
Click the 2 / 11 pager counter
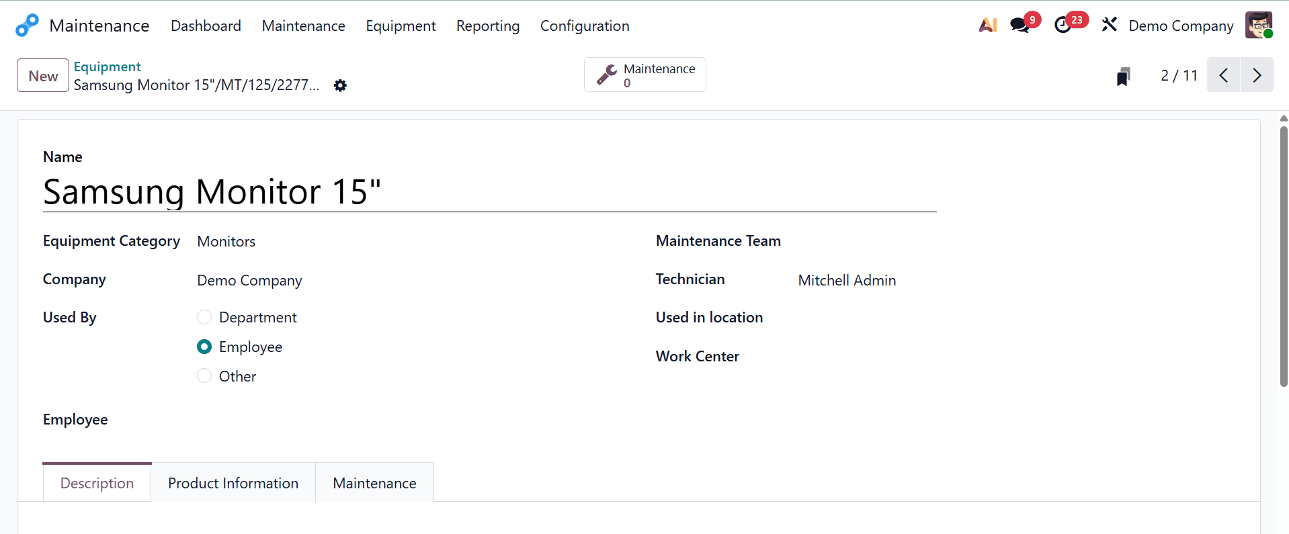pyautogui.click(x=1179, y=75)
